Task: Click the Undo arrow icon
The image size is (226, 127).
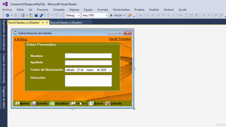Action: click(x=48, y=15)
